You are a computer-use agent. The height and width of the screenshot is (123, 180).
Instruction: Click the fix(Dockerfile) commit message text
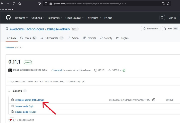tap(47, 81)
